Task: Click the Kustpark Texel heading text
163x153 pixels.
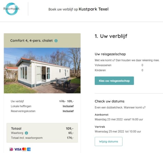Action: pos(94,9)
